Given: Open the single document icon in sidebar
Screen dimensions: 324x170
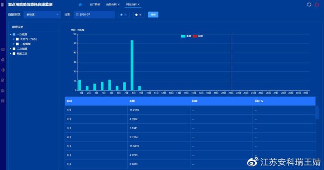Looking at the screenshot, I should tap(3, 80).
